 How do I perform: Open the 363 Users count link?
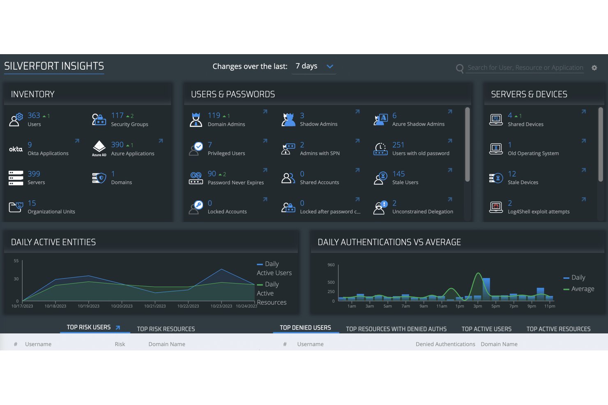point(34,116)
